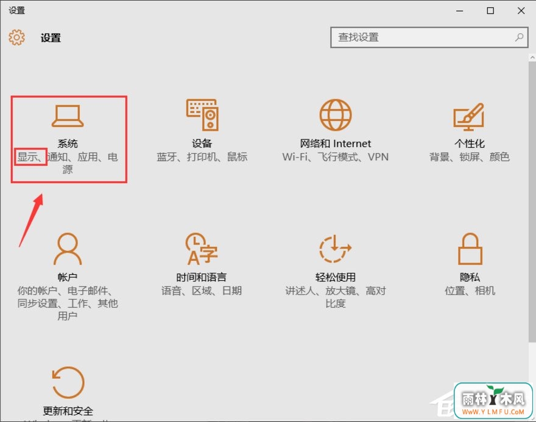Maximize the 设置 window
Image resolution: width=536 pixels, height=422 pixels.
coord(490,10)
